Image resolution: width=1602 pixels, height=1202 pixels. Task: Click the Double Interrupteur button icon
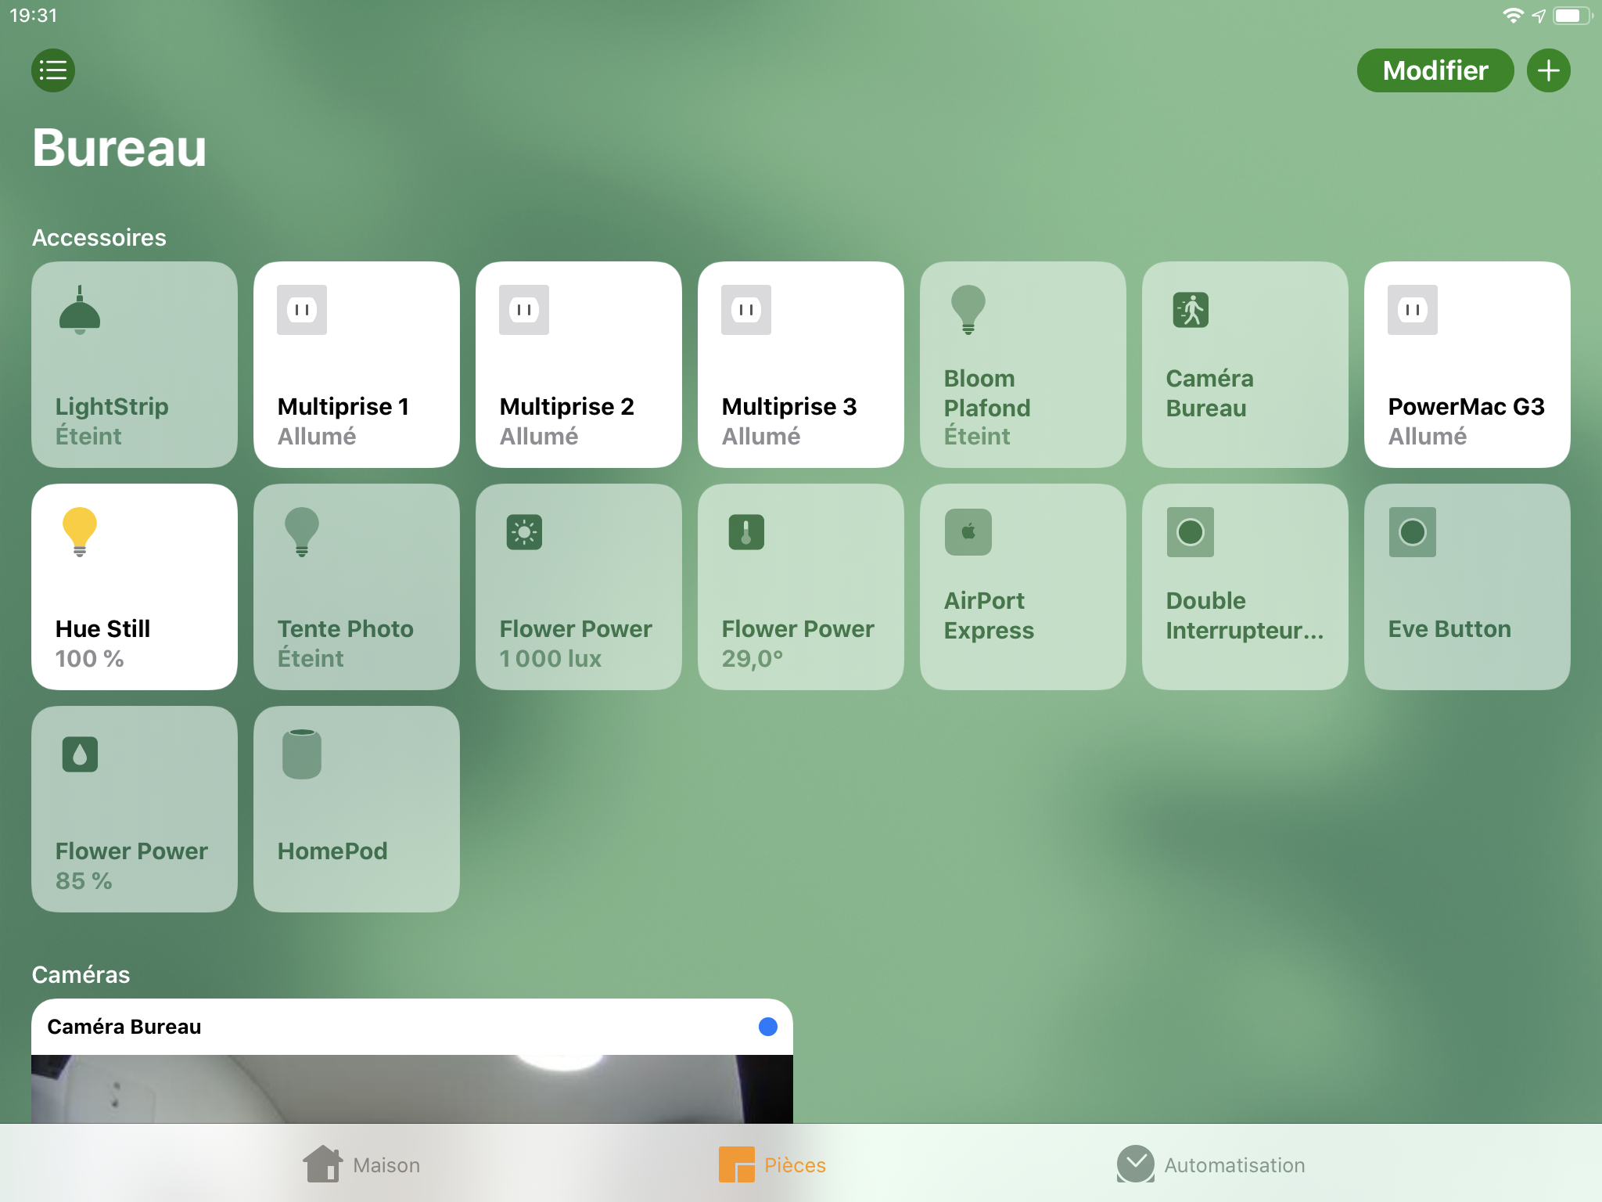coord(1191,532)
